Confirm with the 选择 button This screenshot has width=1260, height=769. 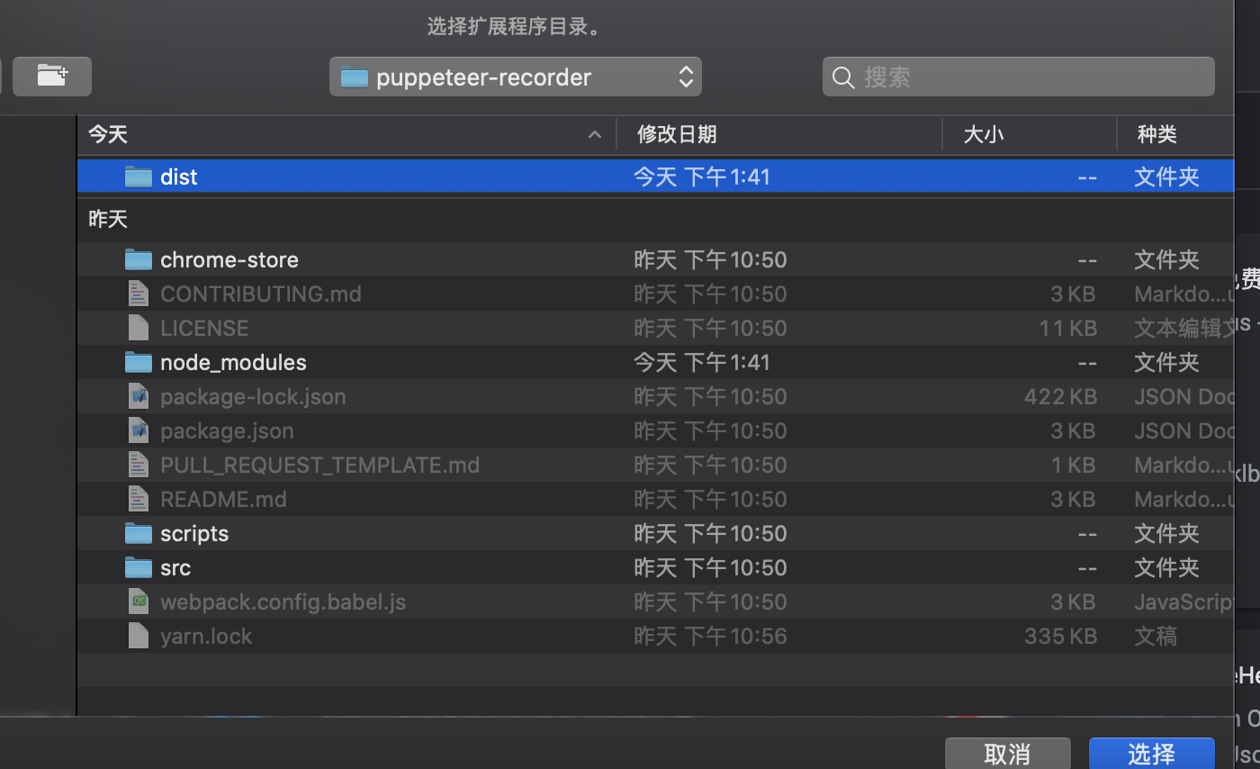tap(1152, 754)
